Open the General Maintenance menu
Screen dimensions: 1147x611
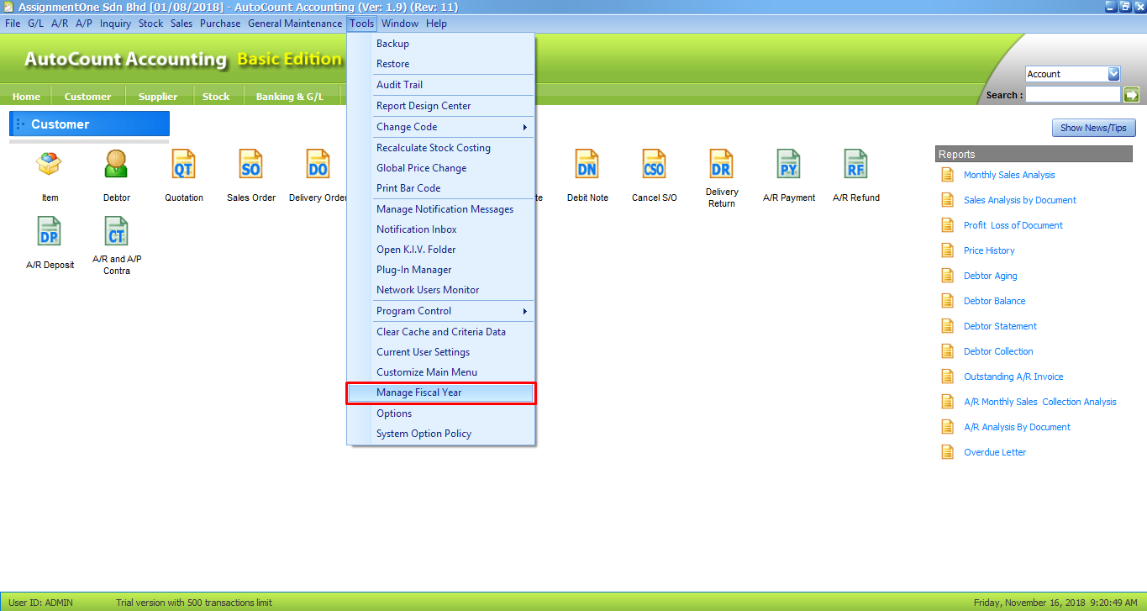295,24
